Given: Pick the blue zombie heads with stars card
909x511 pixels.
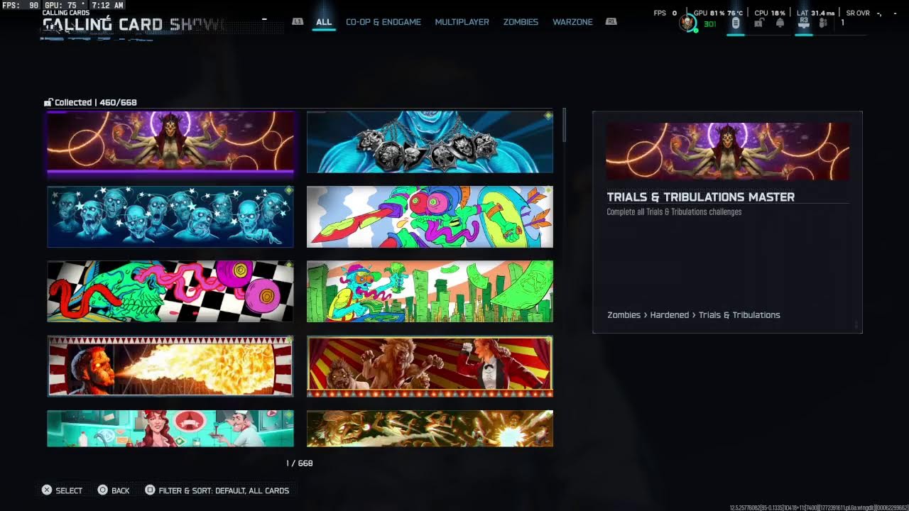Looking at the screenshot, I should (x=170, y=216).
